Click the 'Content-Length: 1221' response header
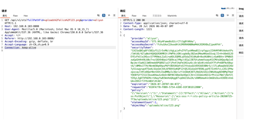Screen dimensions: 259x127 pyautogui.click(x=138, y=29)
